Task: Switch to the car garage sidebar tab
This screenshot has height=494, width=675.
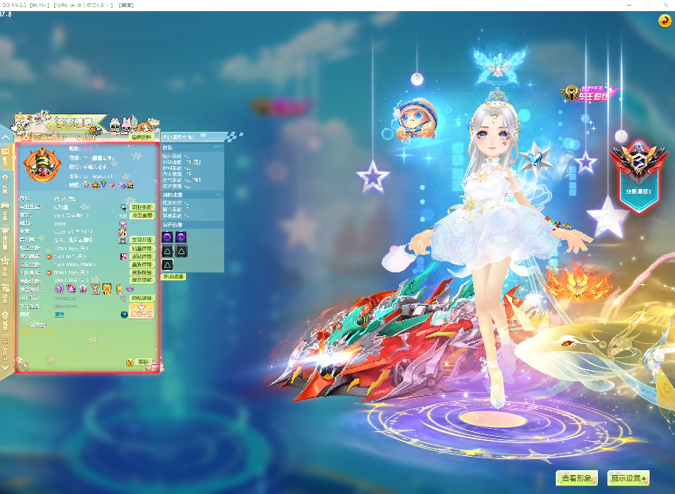Action: click(5, 210)
